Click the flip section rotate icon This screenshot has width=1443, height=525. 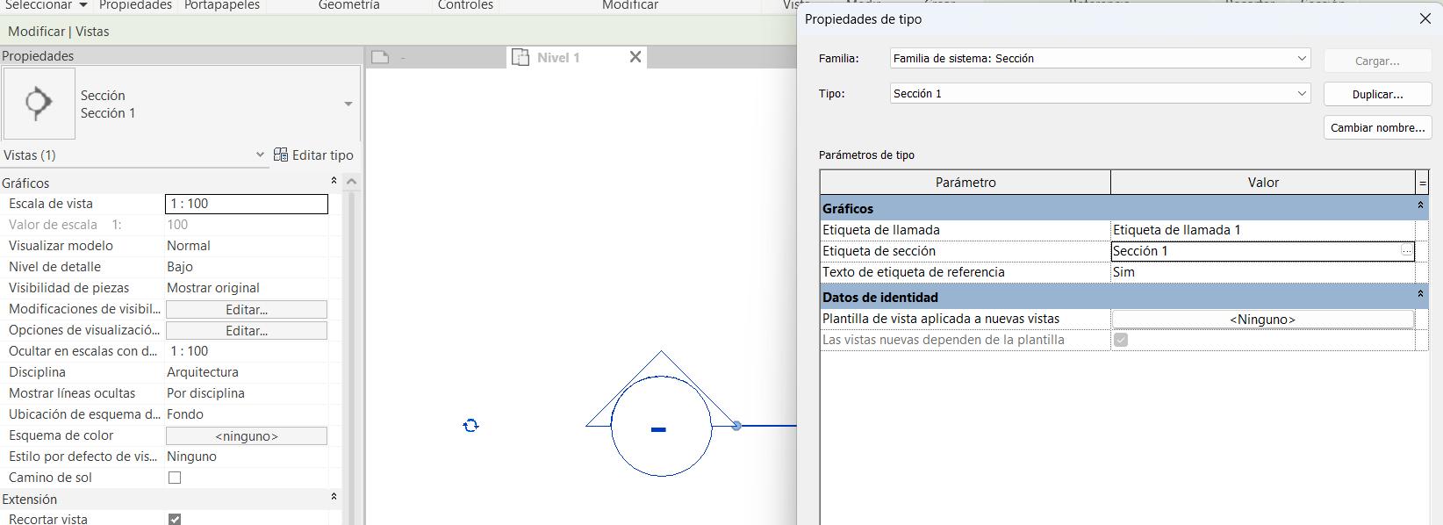click(x=470, y=426)
